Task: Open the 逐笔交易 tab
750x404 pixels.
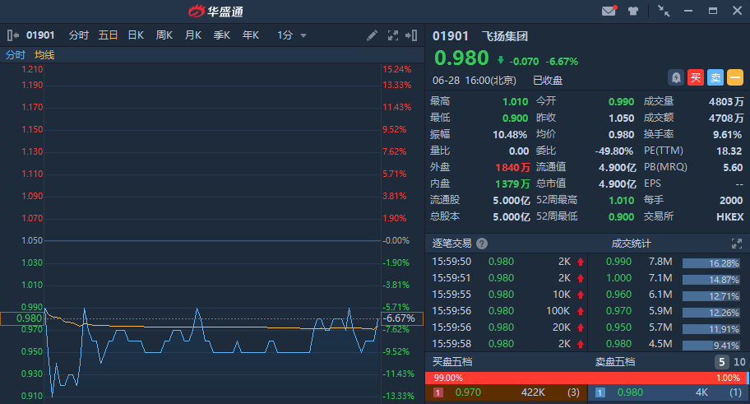Action: 452,244
